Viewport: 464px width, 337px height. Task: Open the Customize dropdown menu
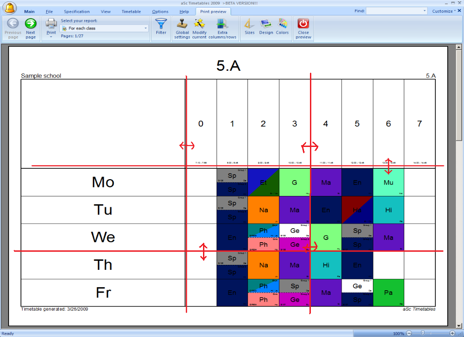pyautogui.click(x=444, y=11)
